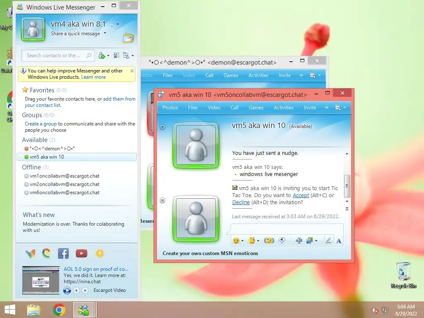Open the Facebook icon in bottom bar

[63, 254]
